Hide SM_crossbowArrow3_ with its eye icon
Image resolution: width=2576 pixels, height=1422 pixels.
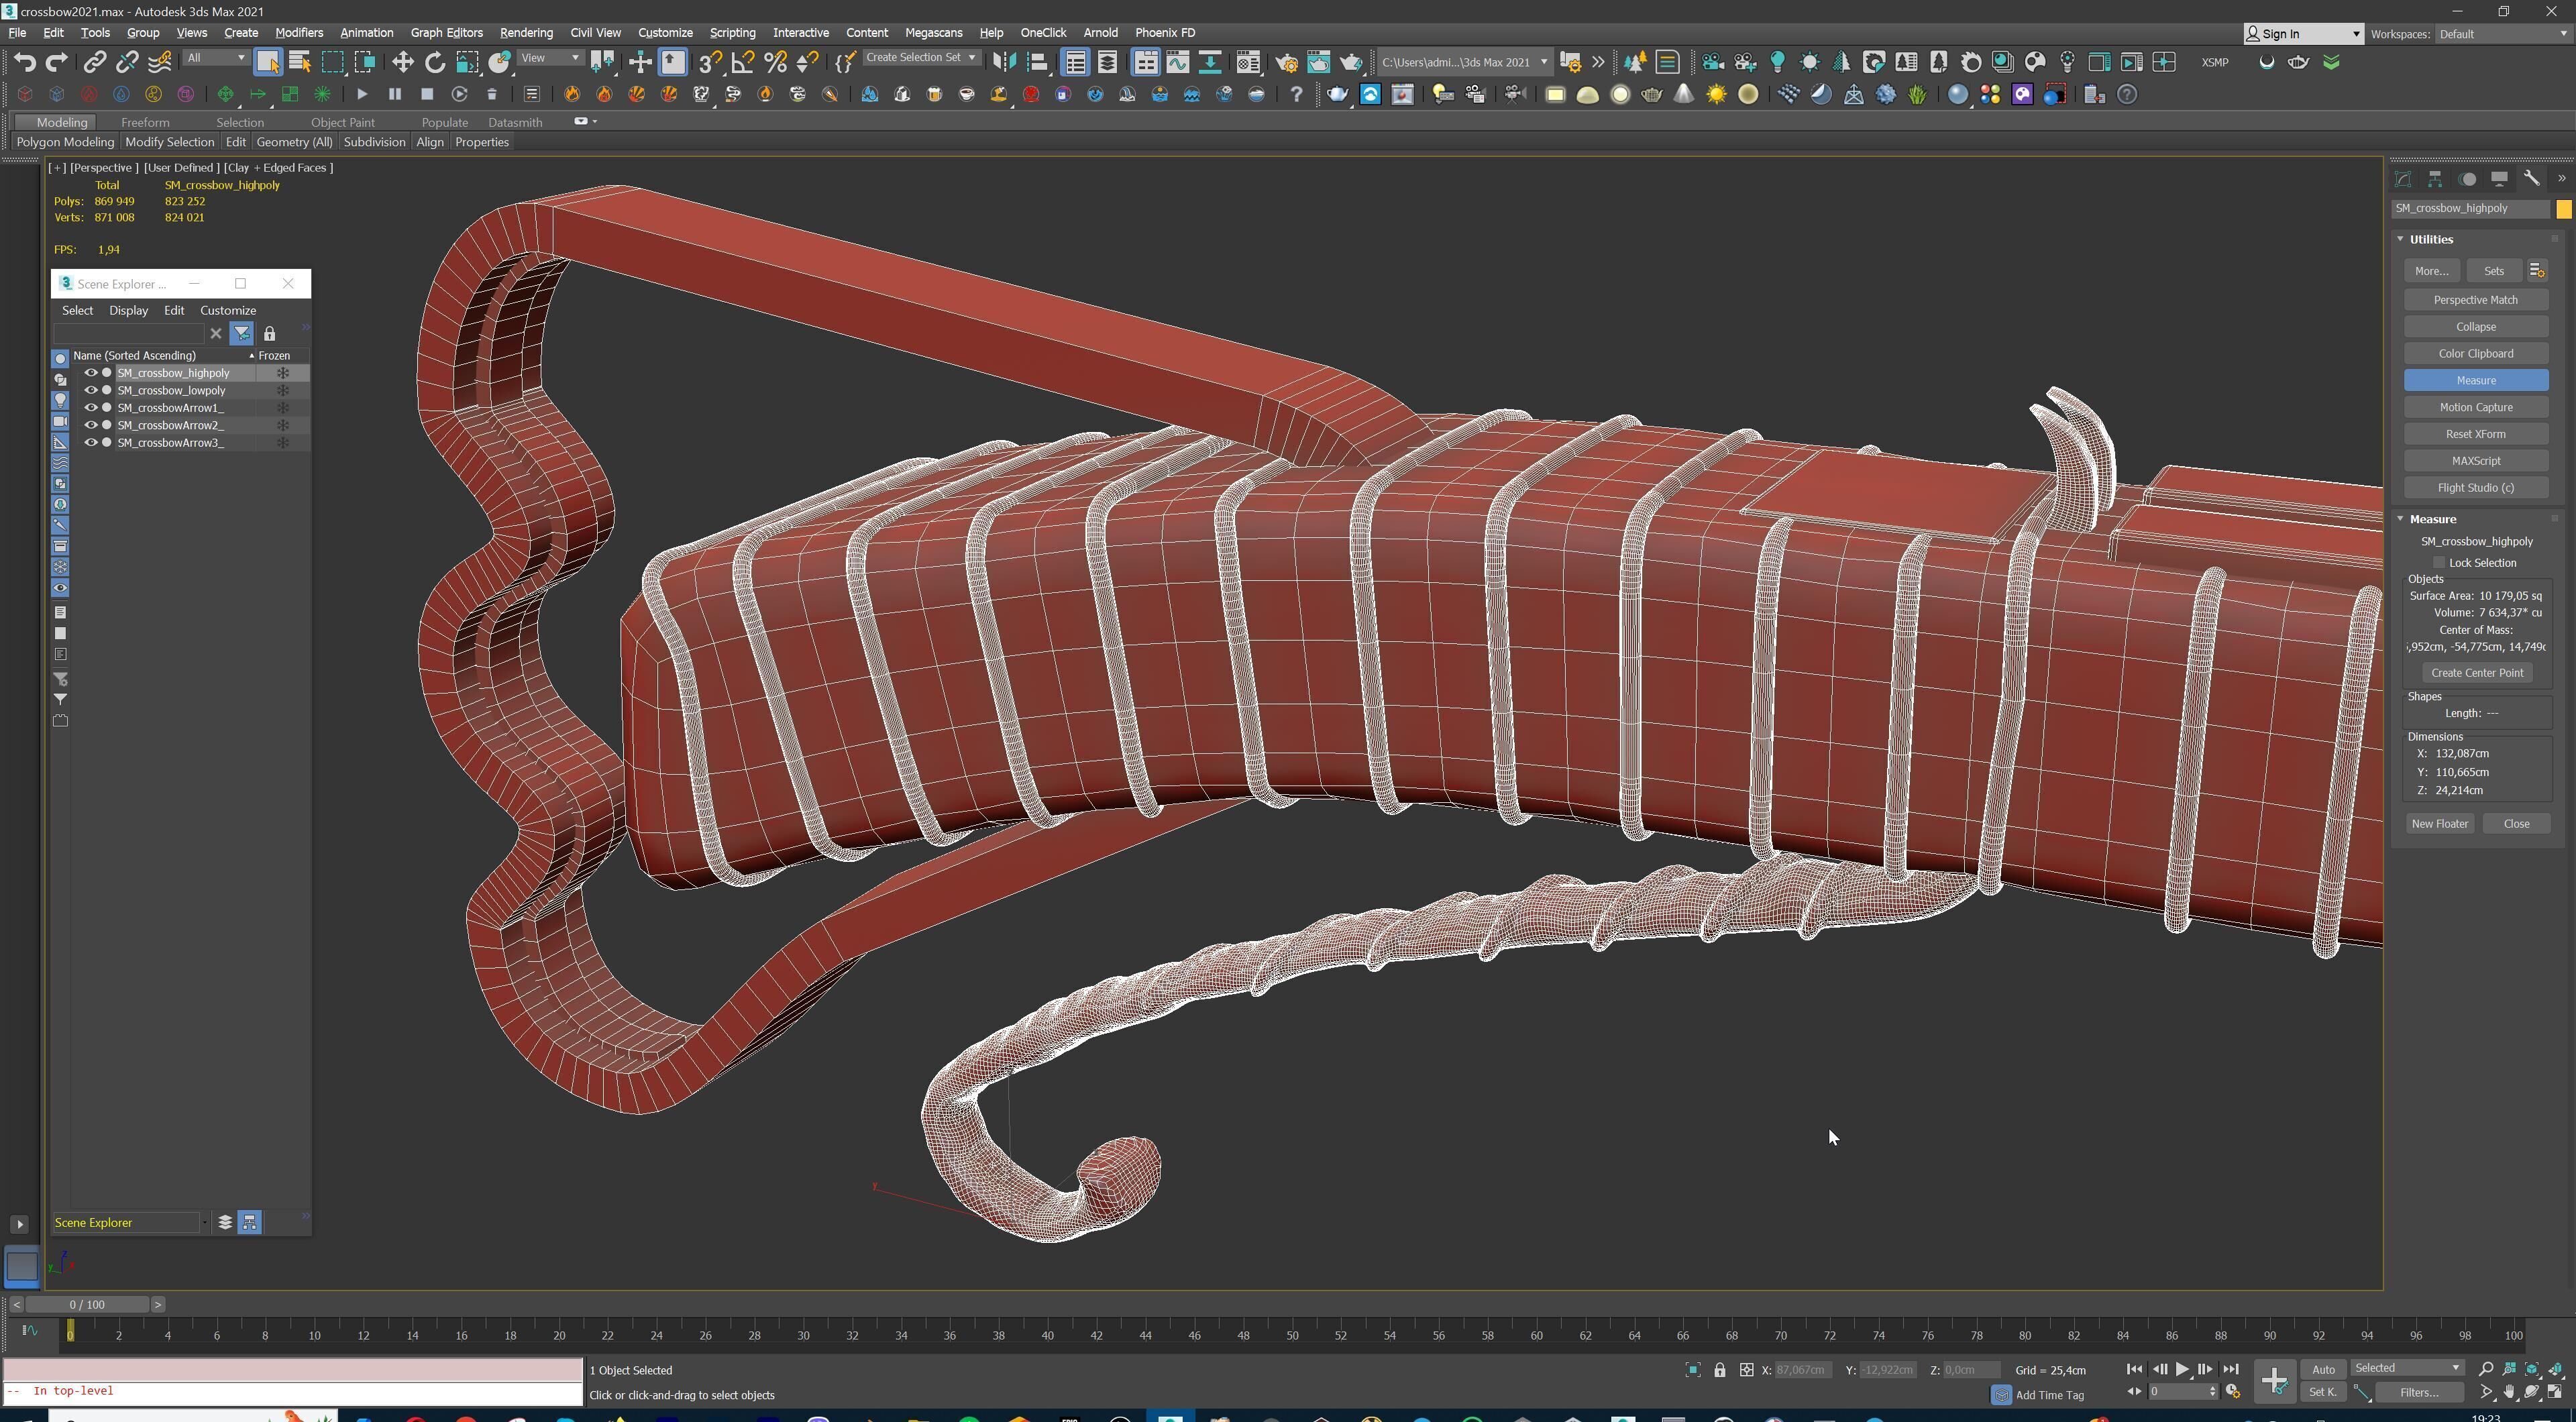click(x=90, y=443)
